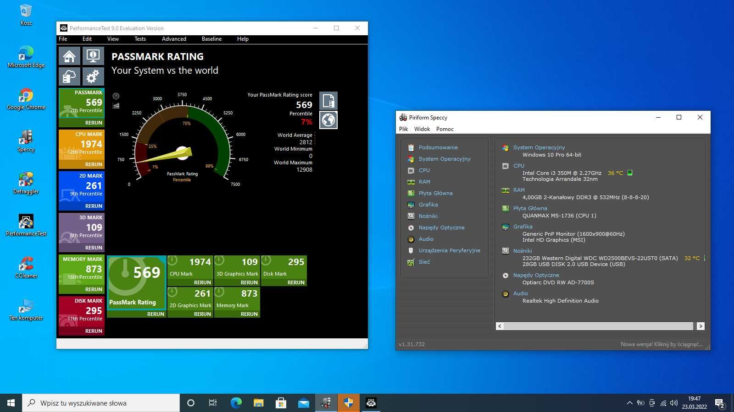Image resolution: width=734 pixels, height=412 pixels.
Task: Open the PerformanceTest home screen icon
Action: tap(69, 56)
